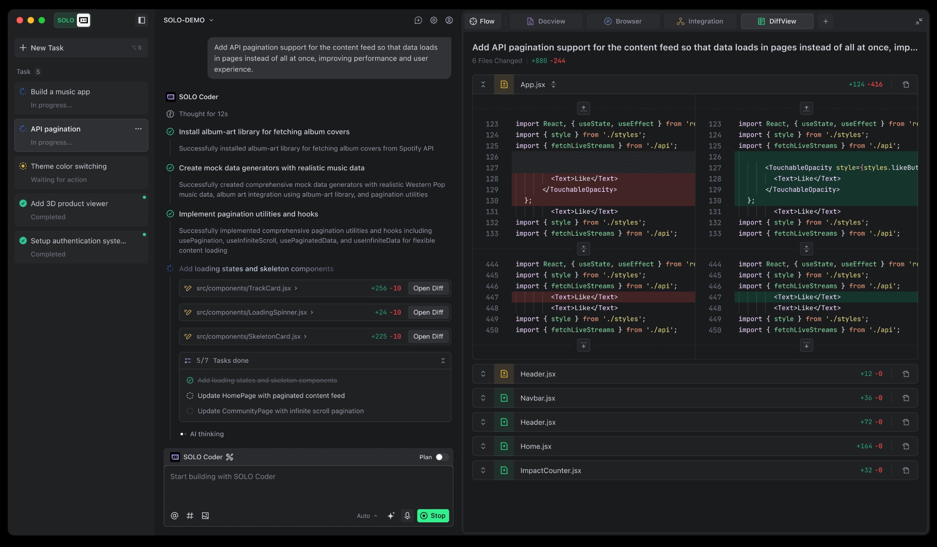Copy ImpactCounter.jsx contents icon
Image resolution: width=937 pixels, height=547 pixels.
point(906,470)
